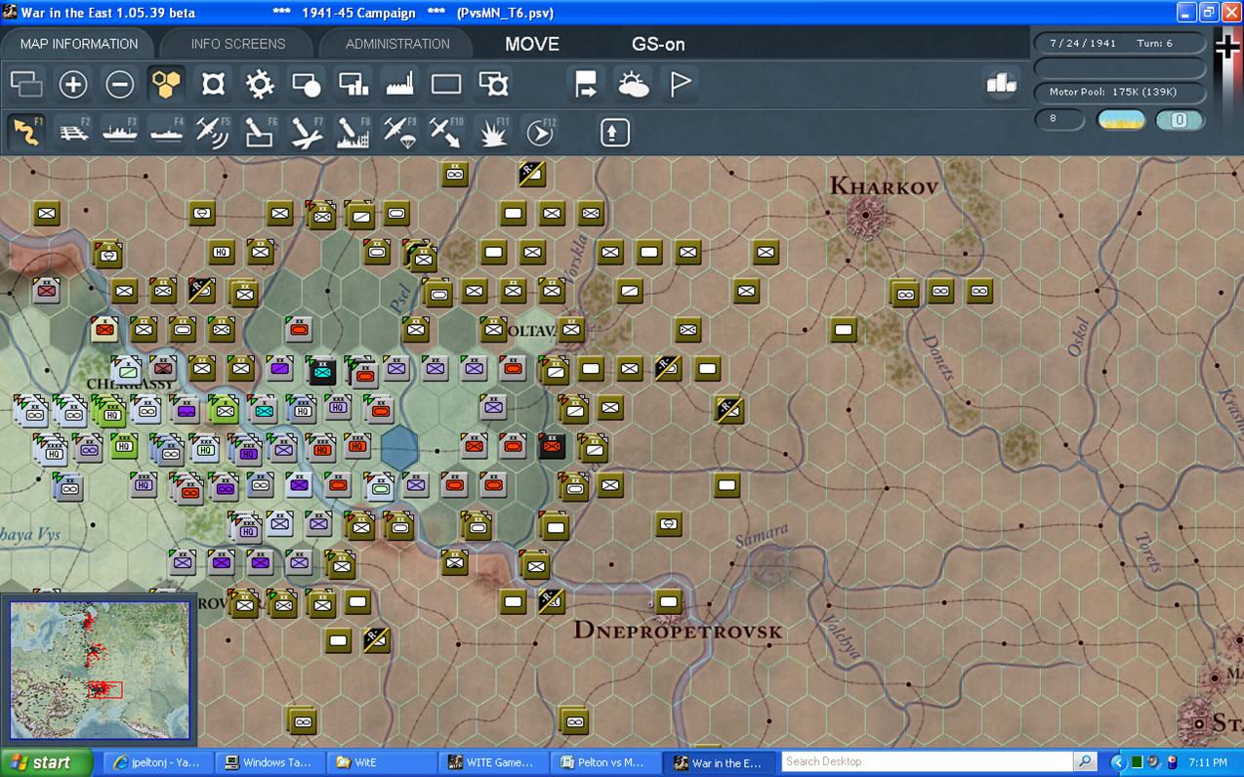Click the Motor Pool 175K readout
1244x777 pixels.
(1120, 92)
